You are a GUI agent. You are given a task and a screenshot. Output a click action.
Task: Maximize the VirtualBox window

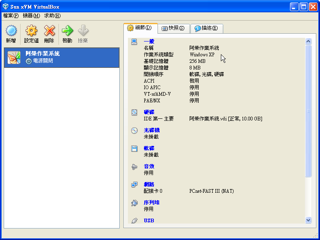click(x=304, y=7)
